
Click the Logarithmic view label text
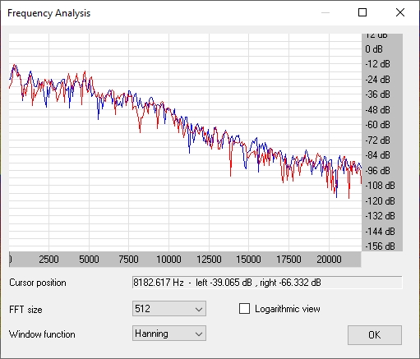(x=288, y=309)
